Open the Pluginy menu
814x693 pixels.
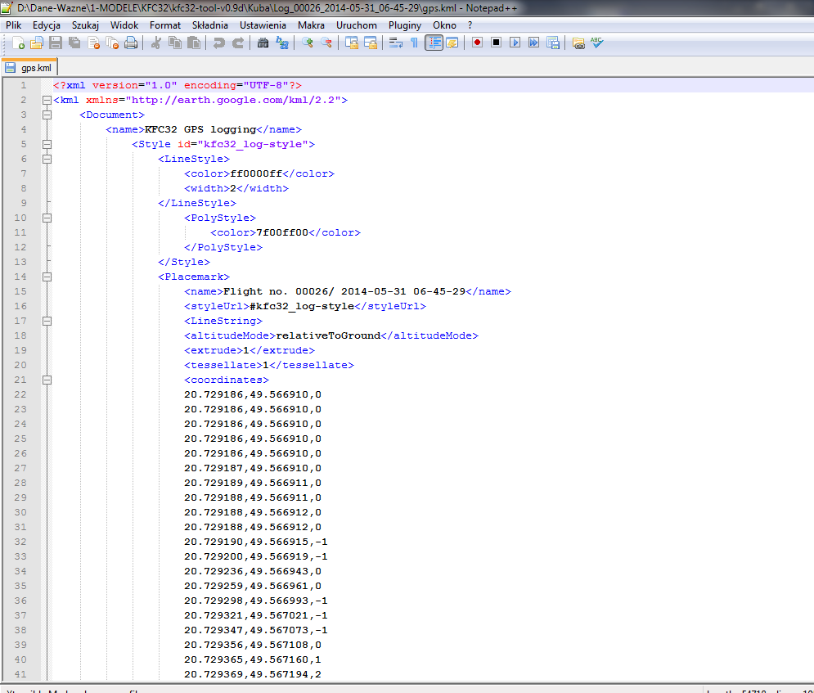tap(404, 25)
